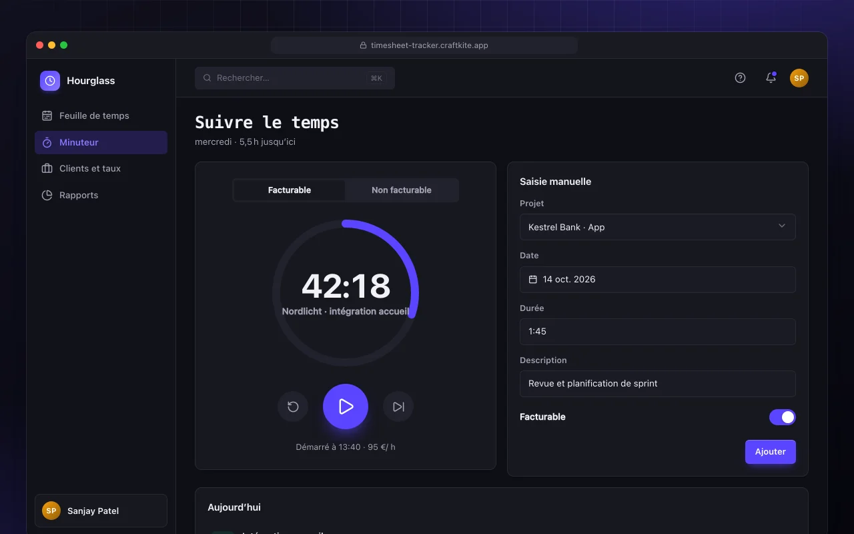Image resolution: width=854 pixels, height=534 pixels.
Task: Click the Projet dropdown chevron arrow
Action: pyautogui.click(x=782, y=226)
